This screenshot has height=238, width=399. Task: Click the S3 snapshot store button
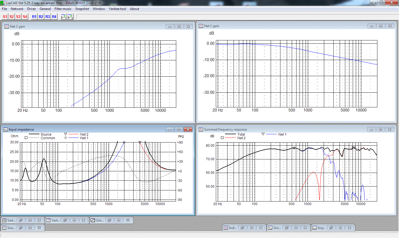coord(18,17)
